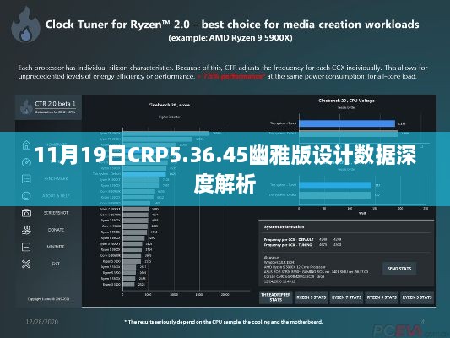
Task: Click the bottom Ryzen 3 bar in score chart
Action: 128,285
